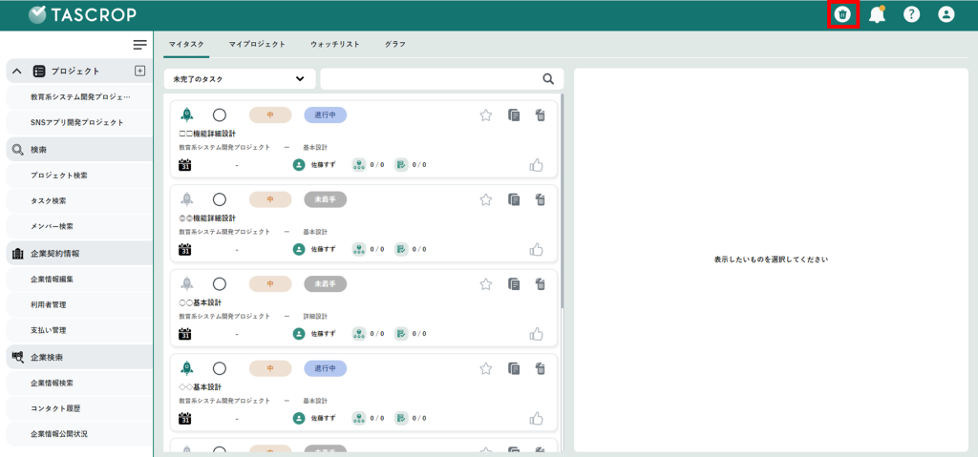
Task: Collapse the プロジェクト section chevron
Action: (17, 71)
